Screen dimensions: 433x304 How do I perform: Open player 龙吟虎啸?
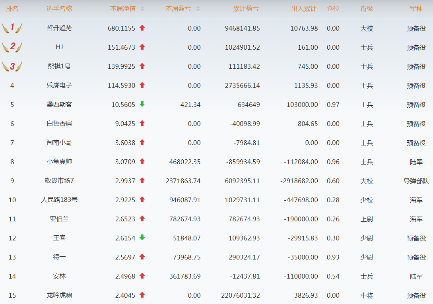(x=59, y=295)
